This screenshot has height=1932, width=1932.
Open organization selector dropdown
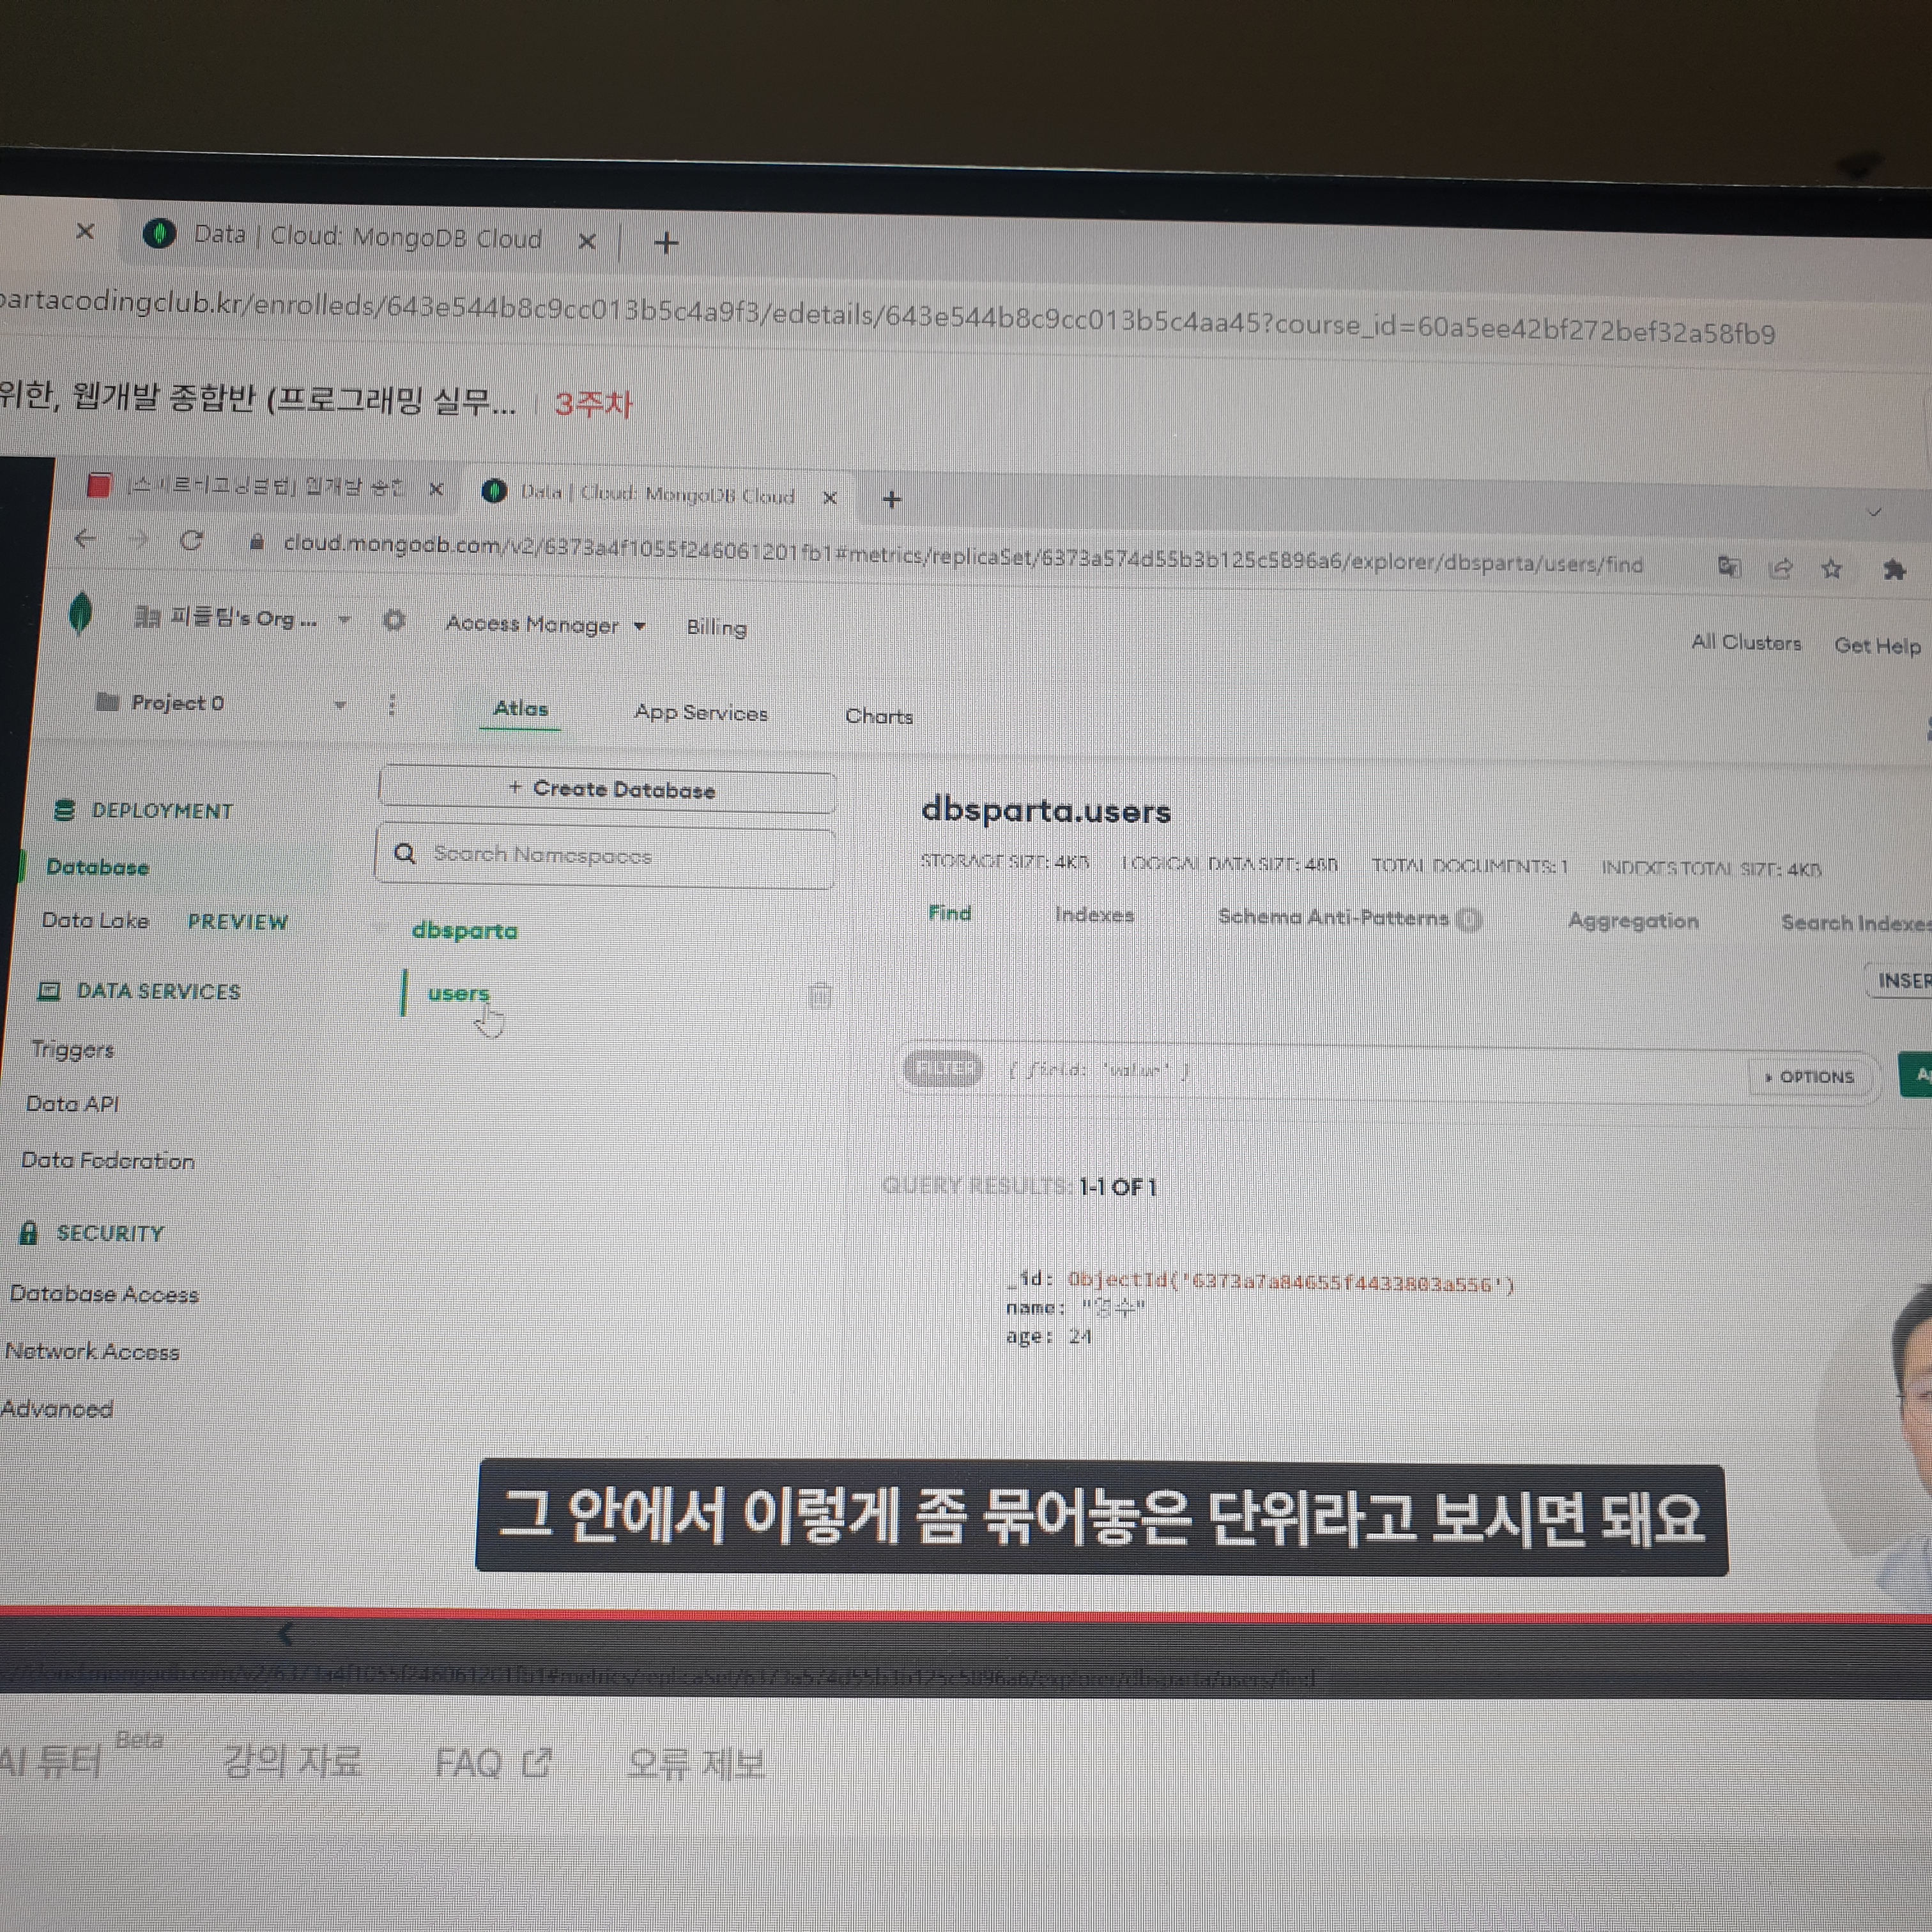coord(241,619)
